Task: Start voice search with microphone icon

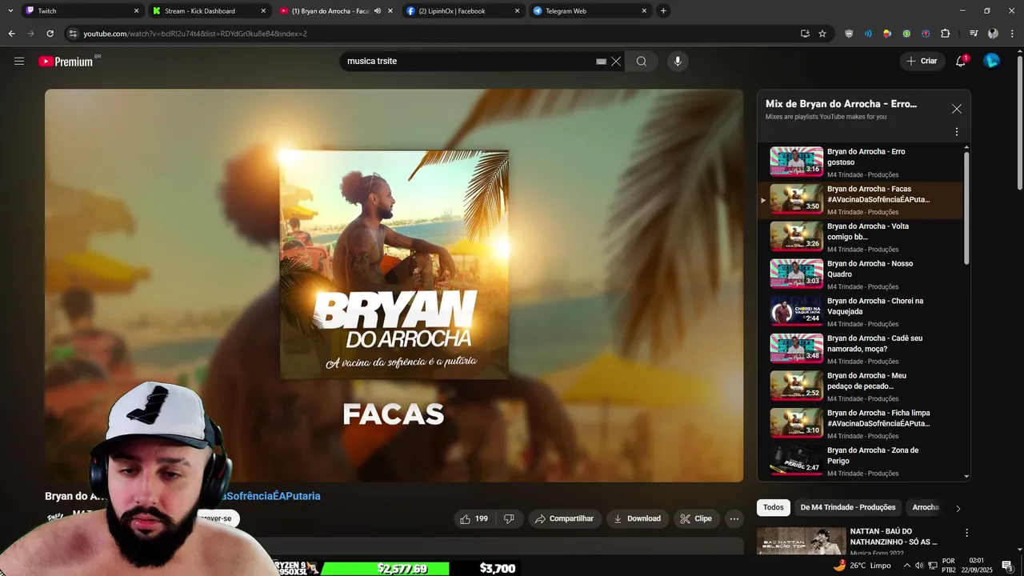Action: click(678, 62)
